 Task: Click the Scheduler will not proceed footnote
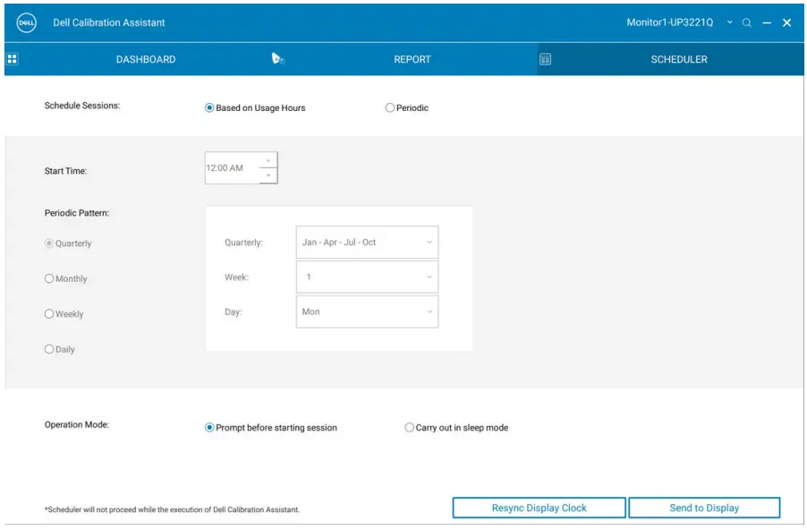coord(172,509)
